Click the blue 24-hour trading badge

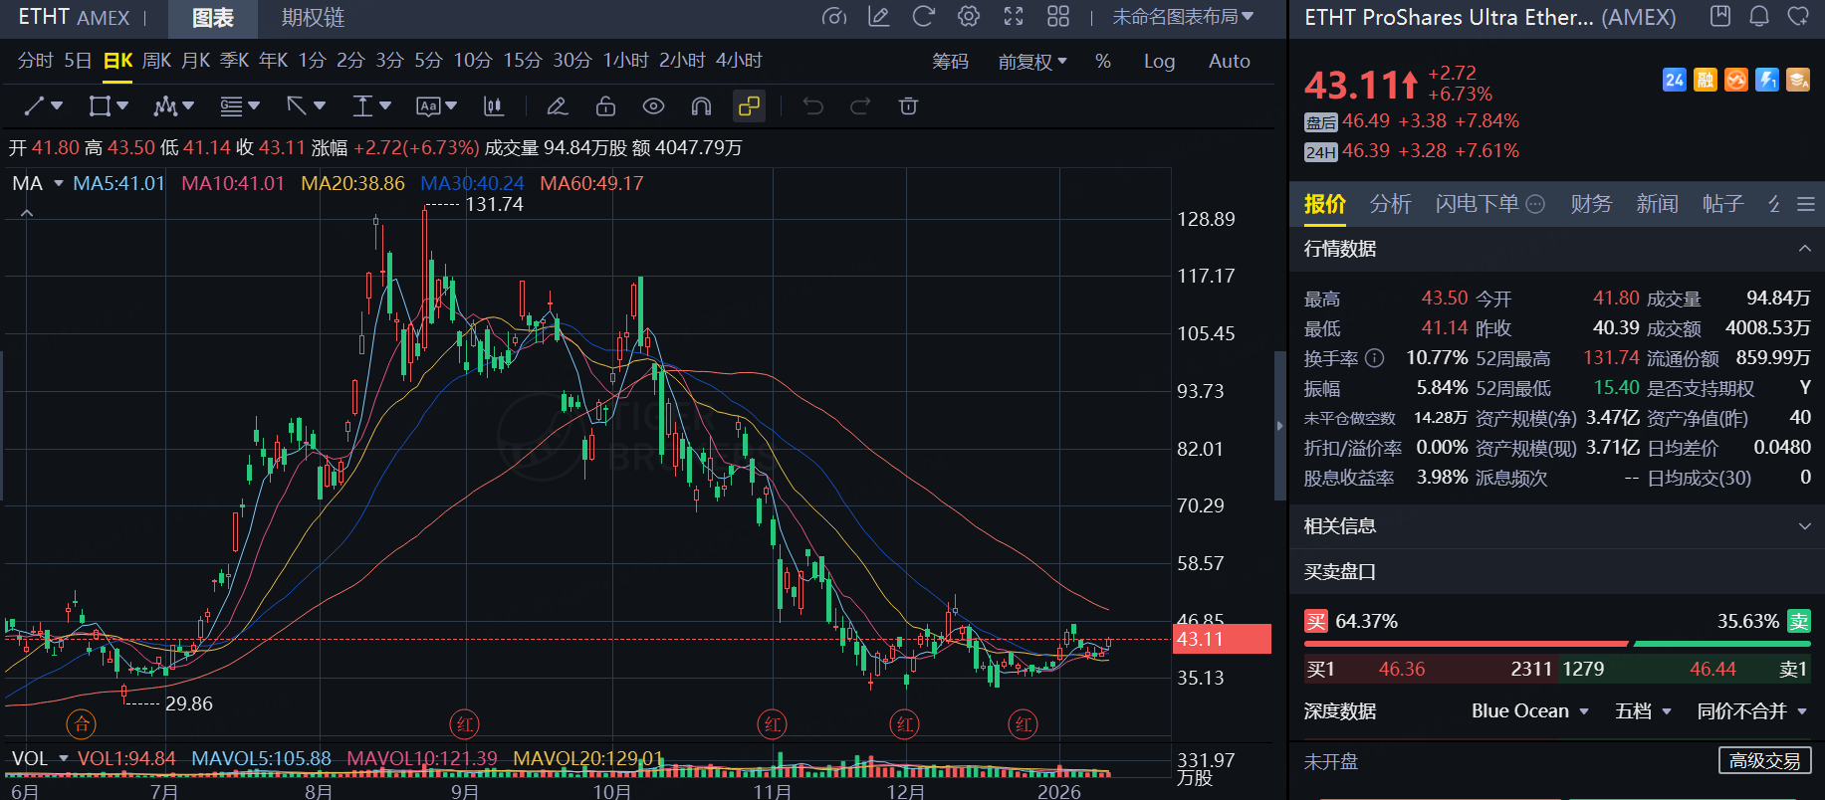tap(1675, 80)
